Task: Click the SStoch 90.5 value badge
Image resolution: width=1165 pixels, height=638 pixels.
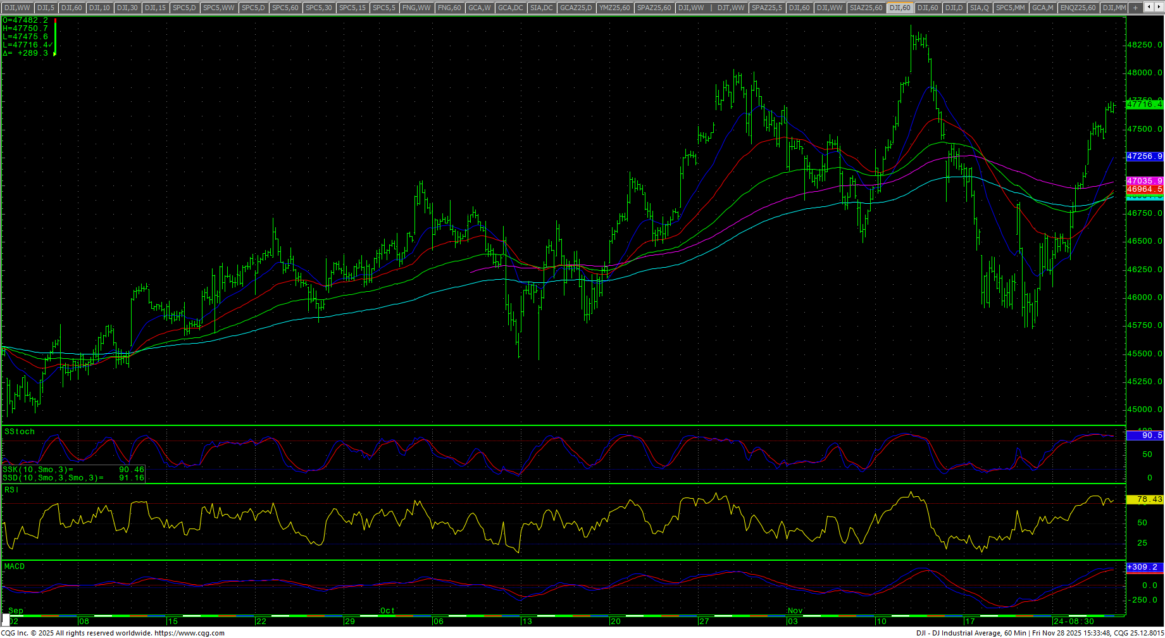Action: (x=1145, y=435)
